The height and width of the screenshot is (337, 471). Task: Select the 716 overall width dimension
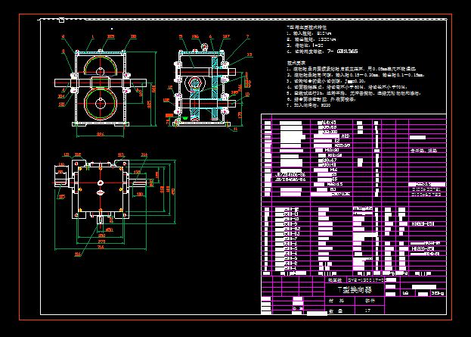[x=101, y=247]
